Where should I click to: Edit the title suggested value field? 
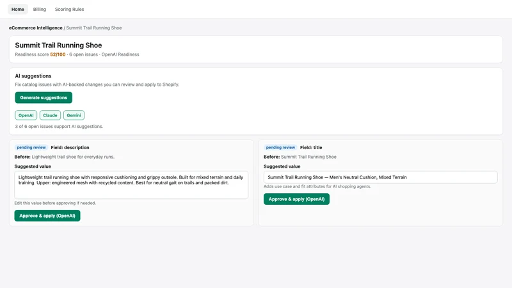click(380, 177)
